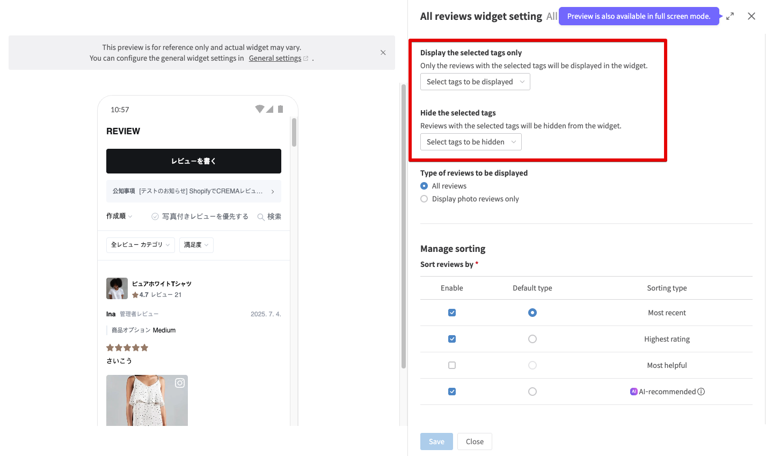Click the Save button
766x456 pixels.
click(x=436, y=441)
